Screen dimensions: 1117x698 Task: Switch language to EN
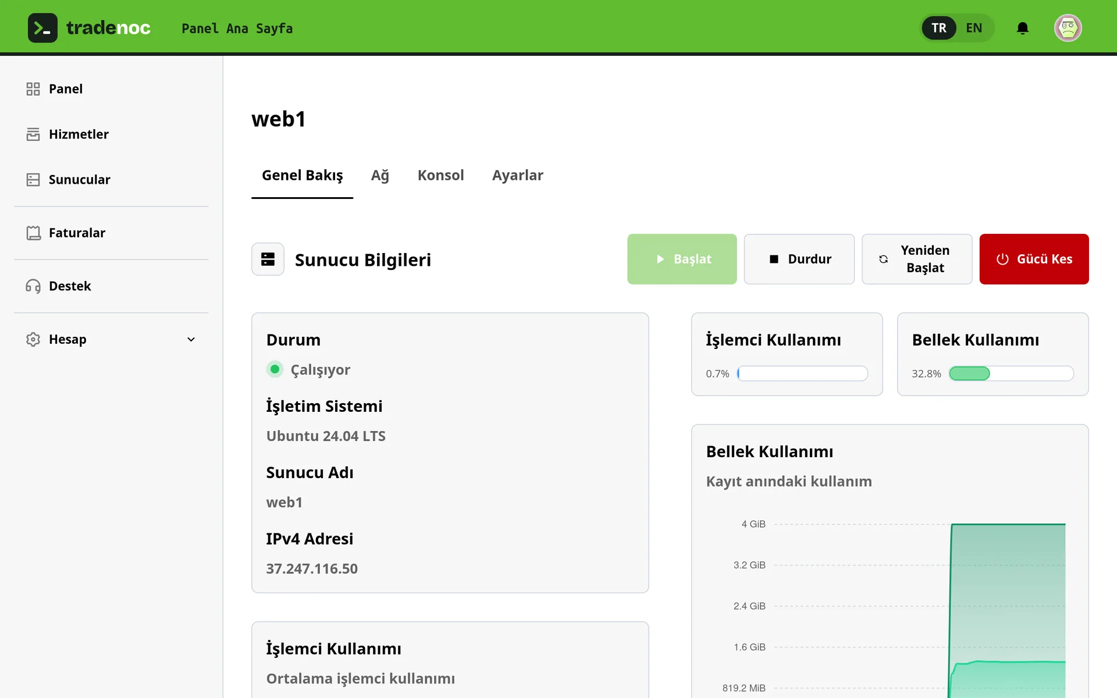click(x=974, y=28)
